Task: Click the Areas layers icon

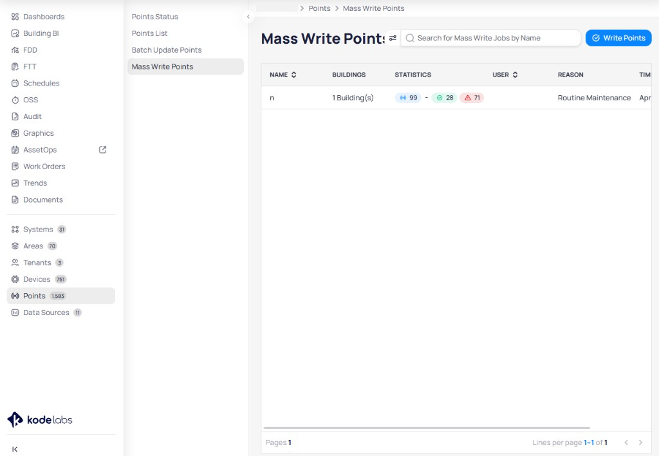Action: click(x=15, y=246)
